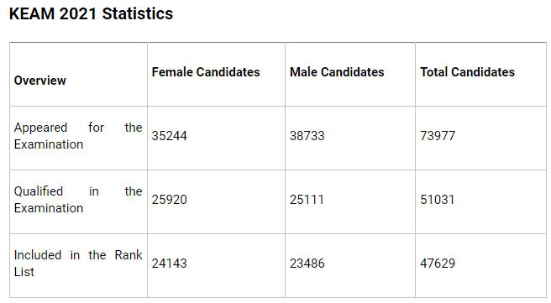This screenshot has width=551, height=303.
Task: Click the Female Candidates column header
Action: coord(206,72)
